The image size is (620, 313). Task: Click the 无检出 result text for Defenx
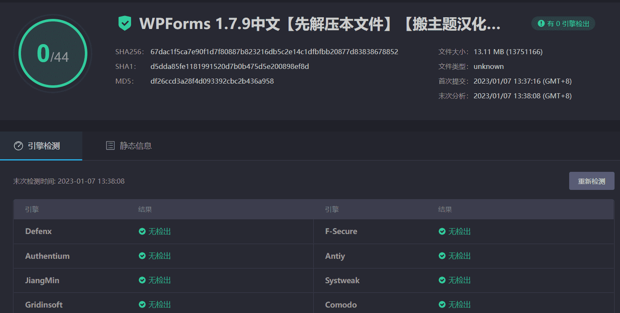tap(160, 231)
